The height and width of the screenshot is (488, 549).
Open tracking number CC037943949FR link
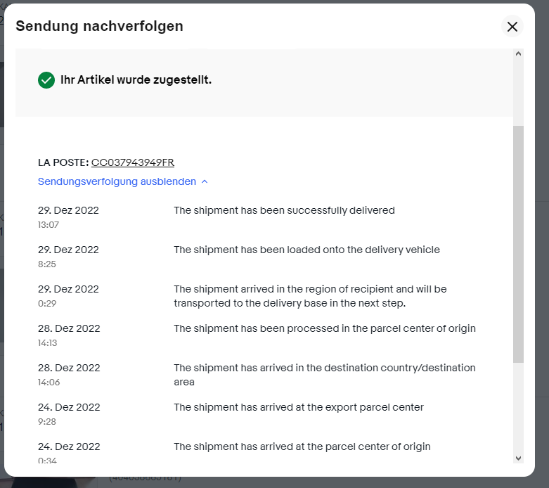click(133, 162)
